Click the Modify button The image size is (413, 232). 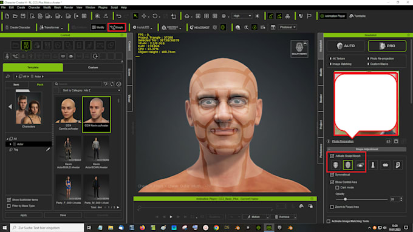(98, 27)
